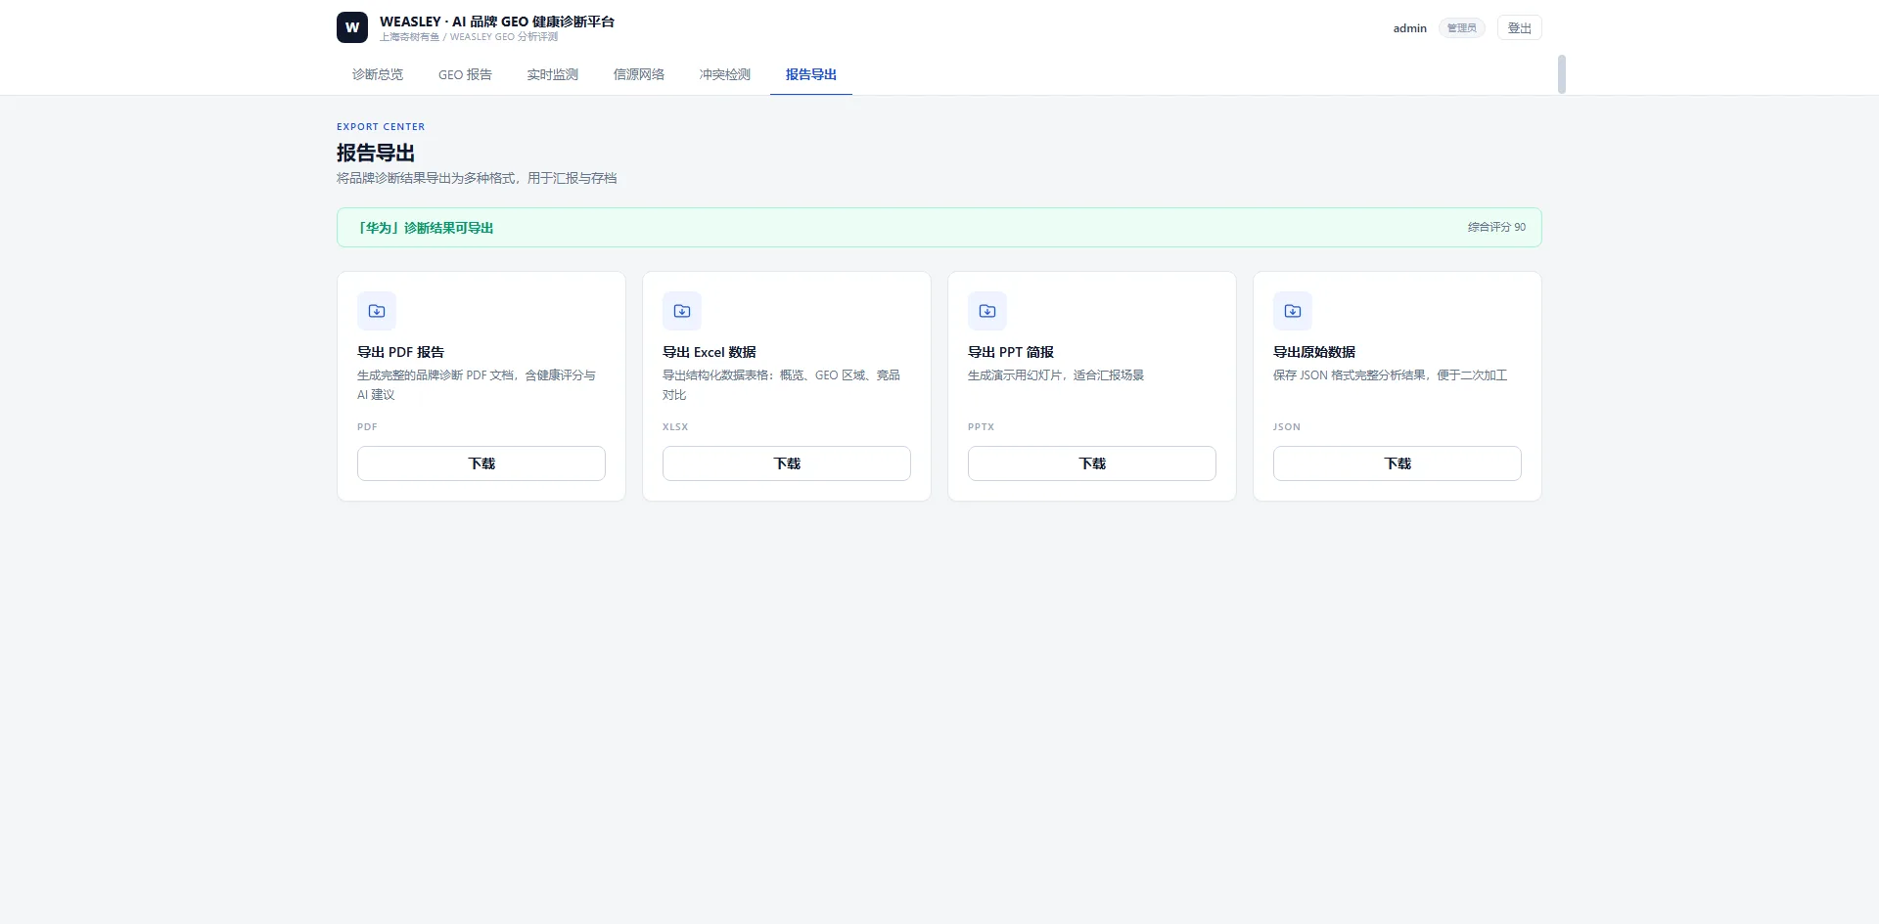This screenshot has height=924, width=1879.
Task: Click the 登出 logout button
Action: [x=1520, y=28]
